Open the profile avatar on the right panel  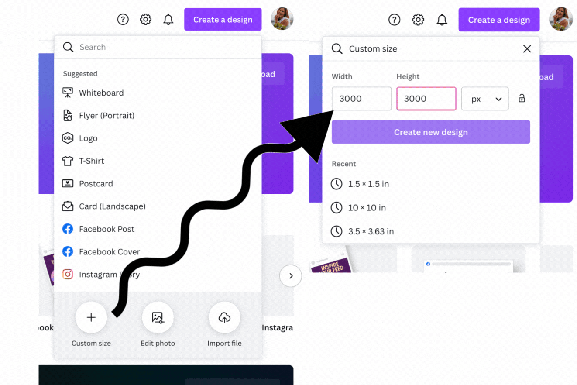point(560,19)
